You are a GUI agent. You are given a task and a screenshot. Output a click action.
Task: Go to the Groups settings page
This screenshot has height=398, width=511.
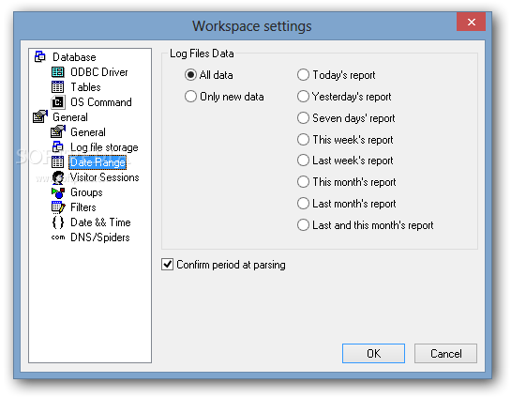(86, 192)
